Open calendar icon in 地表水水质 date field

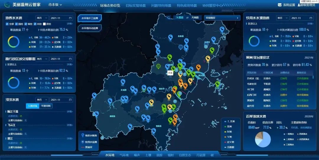tap(70, 18)
